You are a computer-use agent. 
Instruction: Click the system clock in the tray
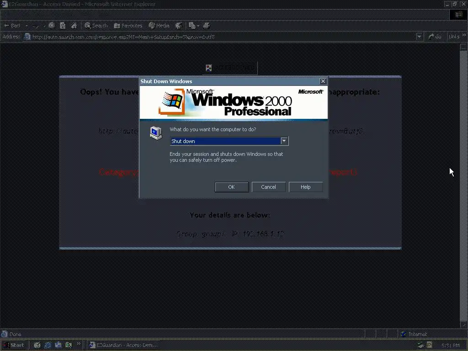click(x=450, y=346)
